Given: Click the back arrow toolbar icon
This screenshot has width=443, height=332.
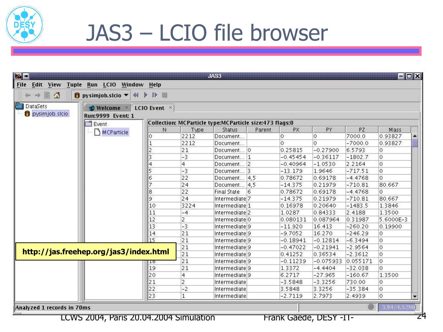Looking at the screenshot, I should tap(28, 96).
